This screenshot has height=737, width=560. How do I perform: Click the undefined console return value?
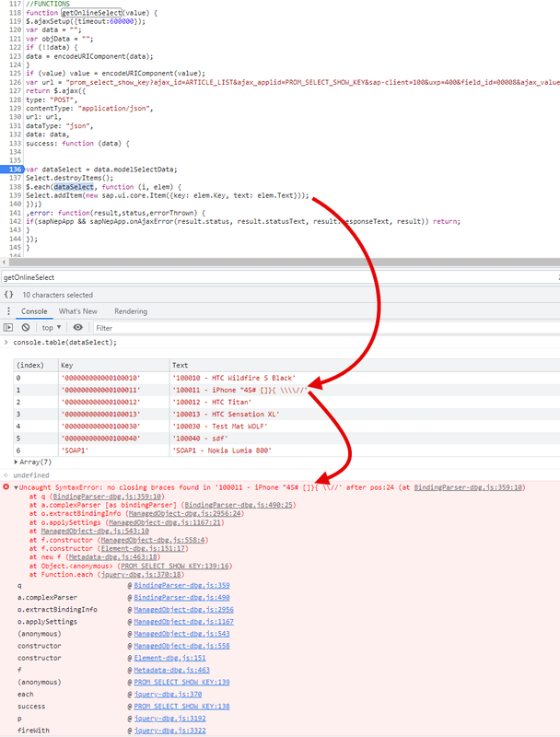[x=31, y=475]
